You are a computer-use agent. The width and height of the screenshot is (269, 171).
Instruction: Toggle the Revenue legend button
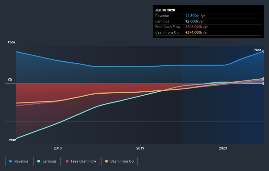19,162
